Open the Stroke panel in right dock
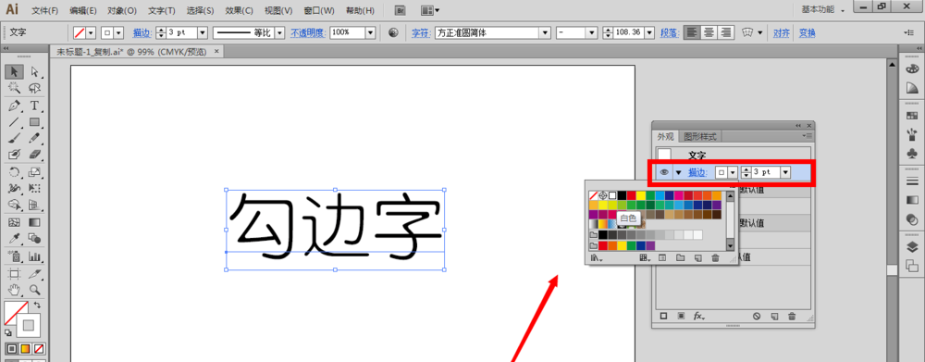Viewport: 925px width, 362px height. (912, 181)
